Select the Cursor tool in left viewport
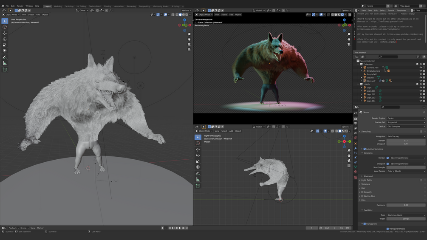Viewport: 427px width, 240px height. click(x=5, y=27)
